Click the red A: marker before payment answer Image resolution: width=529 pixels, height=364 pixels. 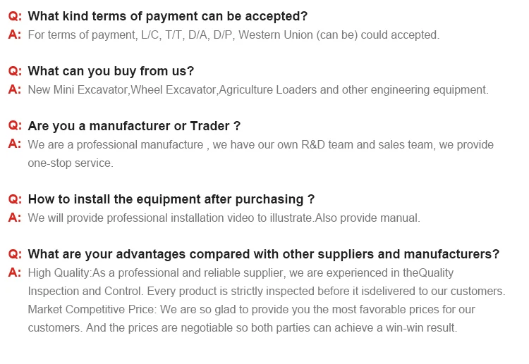pyautogui.click(x=15, y=34)
